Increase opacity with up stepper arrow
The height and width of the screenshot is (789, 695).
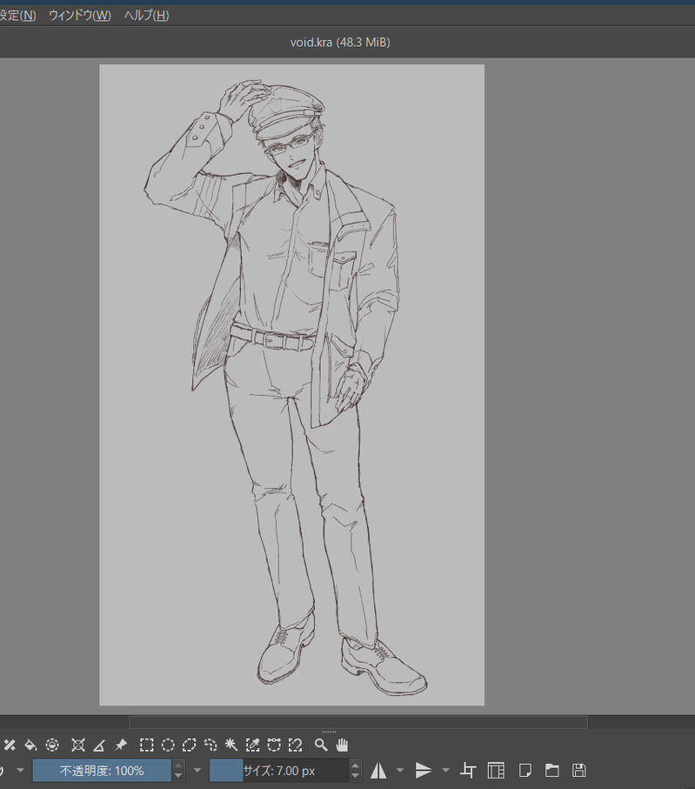(178, 766)
